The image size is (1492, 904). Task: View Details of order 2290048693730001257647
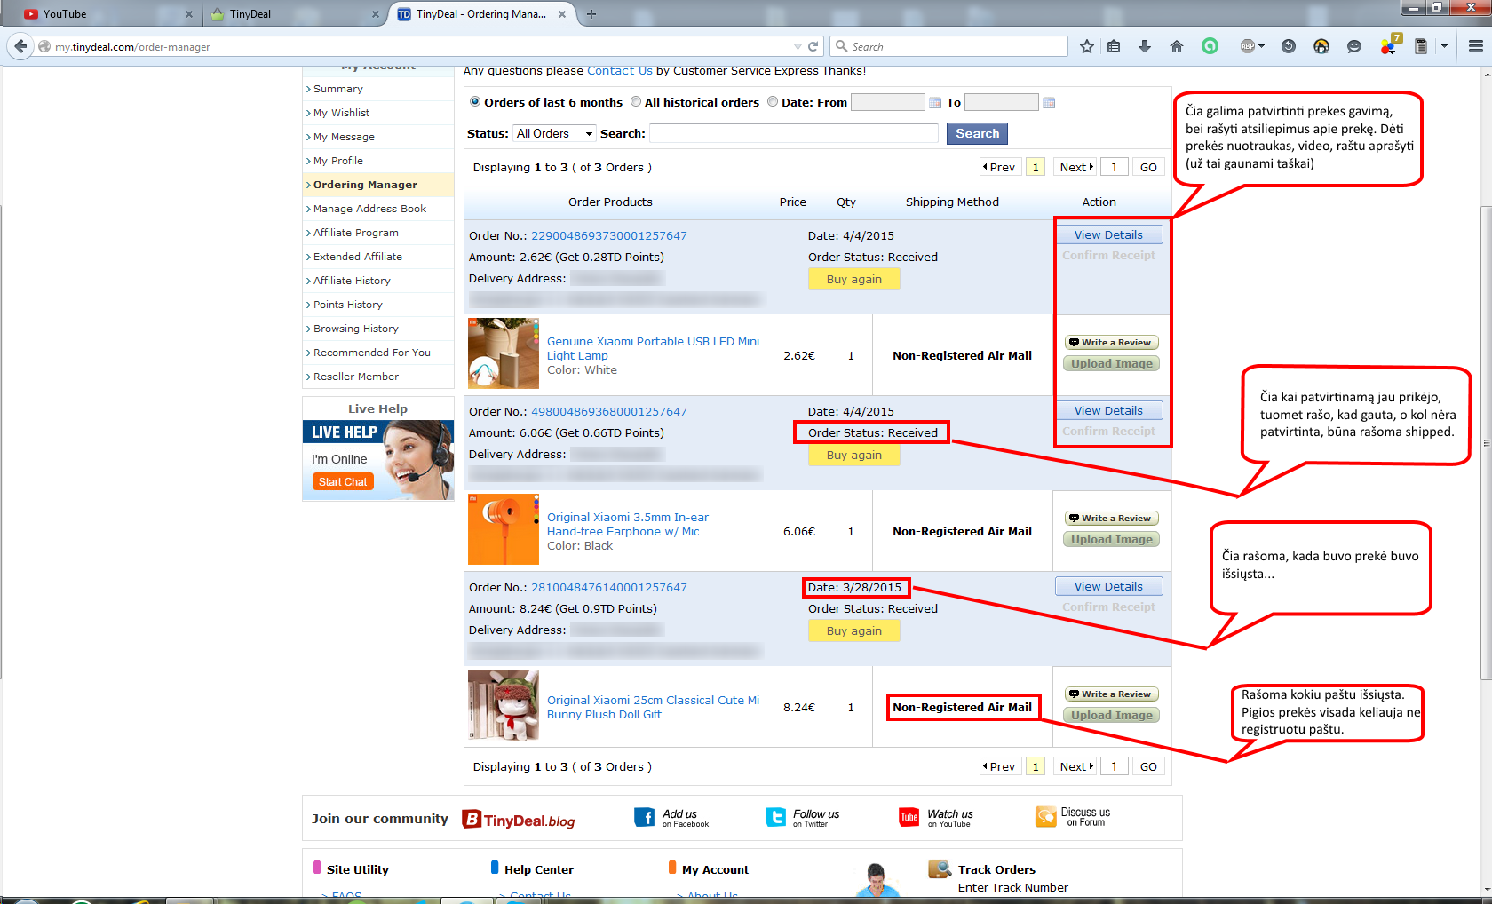point(1108,234)
